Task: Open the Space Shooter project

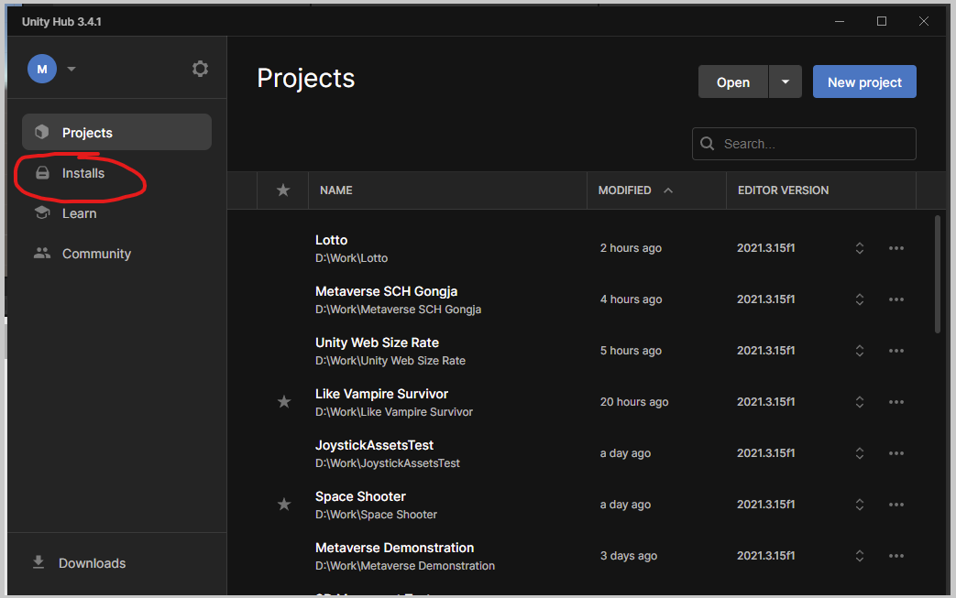Action: click(360, 496)
